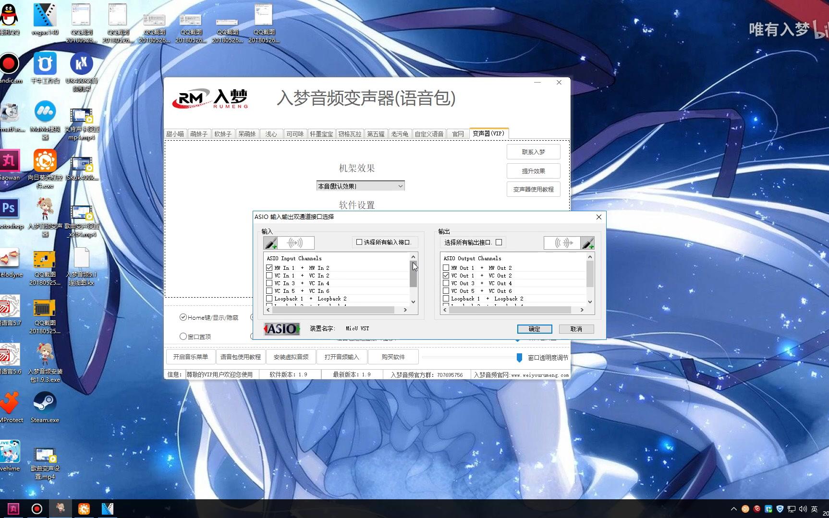Switch to the 老污龟 tab

click(x=400, y=134)
